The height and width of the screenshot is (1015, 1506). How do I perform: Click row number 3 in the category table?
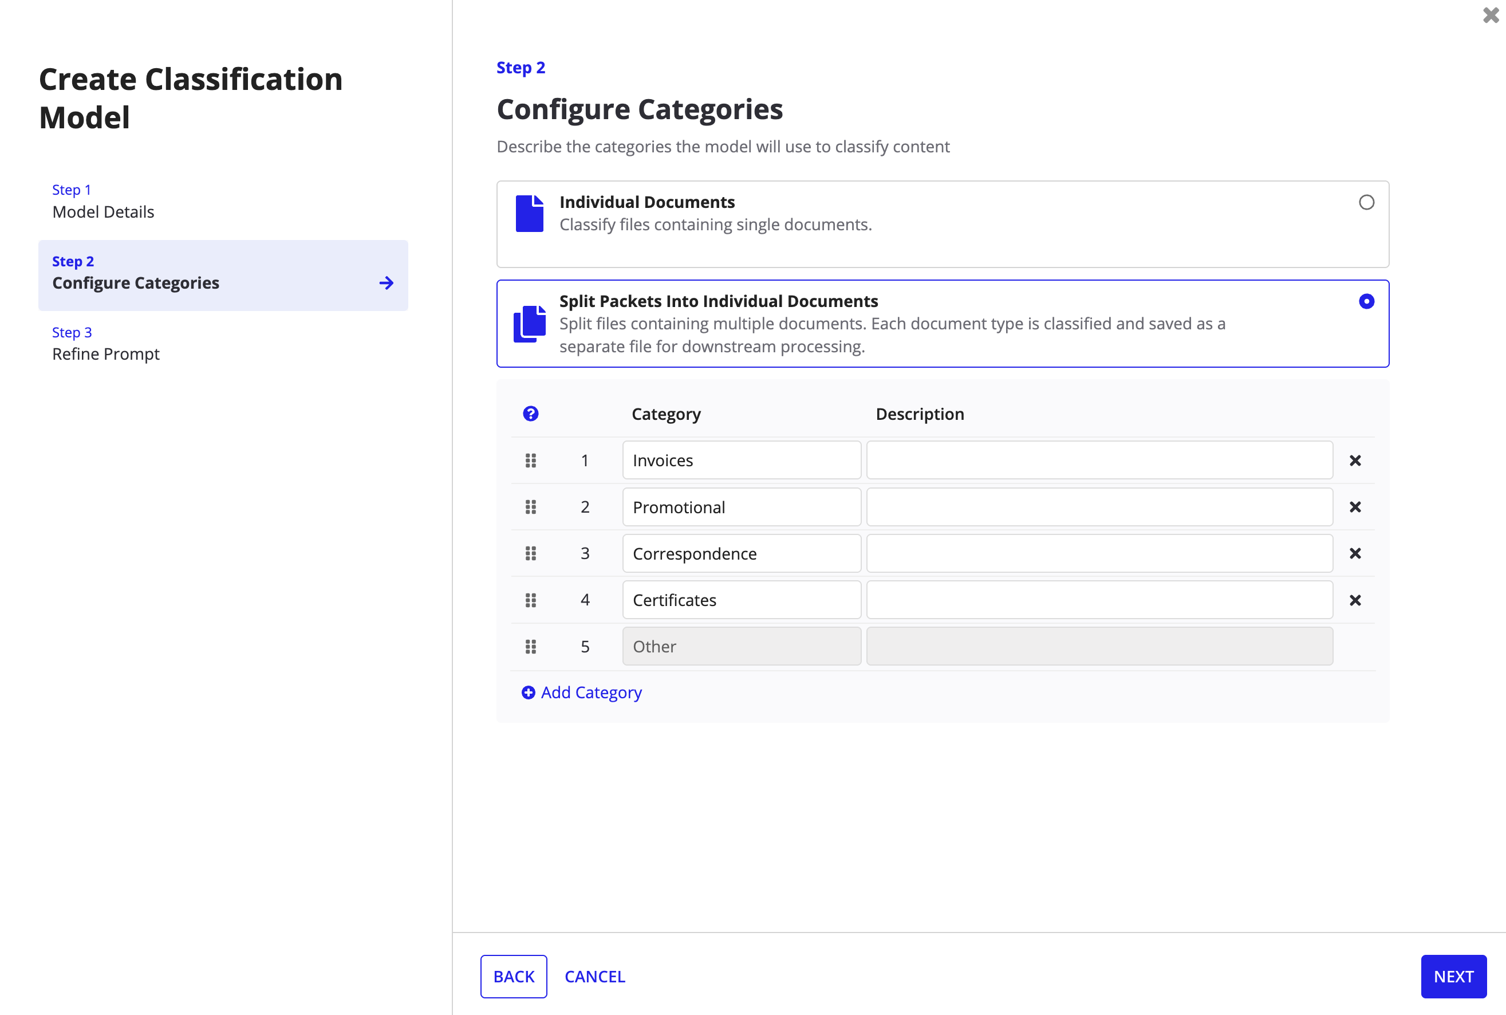coord(585,553)
